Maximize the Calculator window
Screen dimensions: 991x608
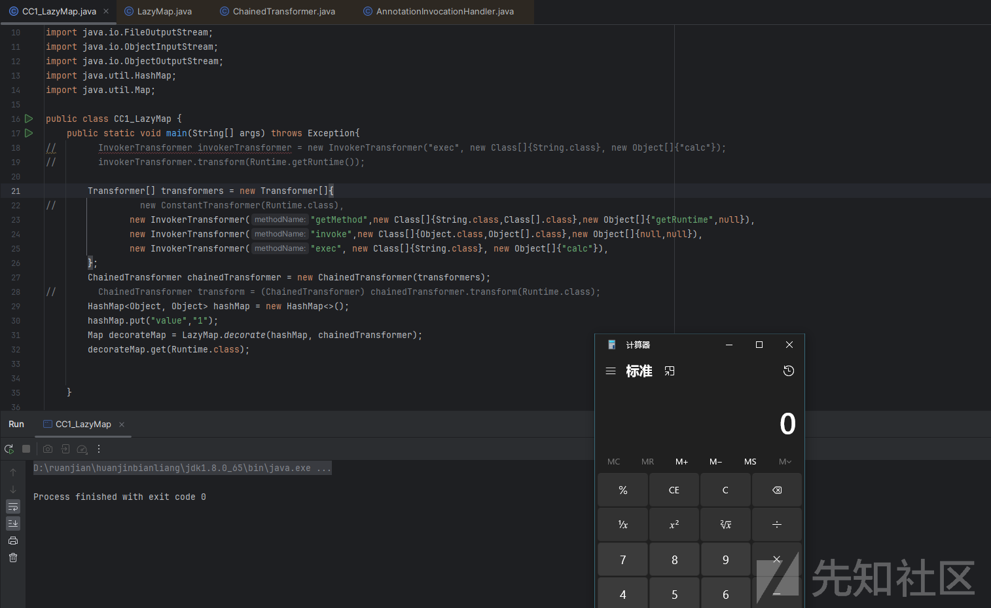point(759,345)
